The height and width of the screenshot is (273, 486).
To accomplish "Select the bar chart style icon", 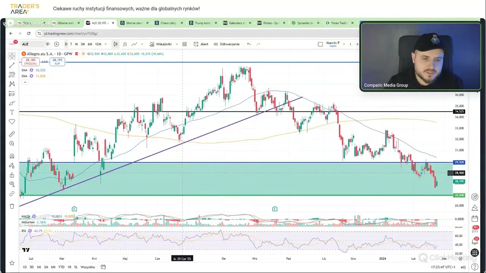I will point(125,44).
